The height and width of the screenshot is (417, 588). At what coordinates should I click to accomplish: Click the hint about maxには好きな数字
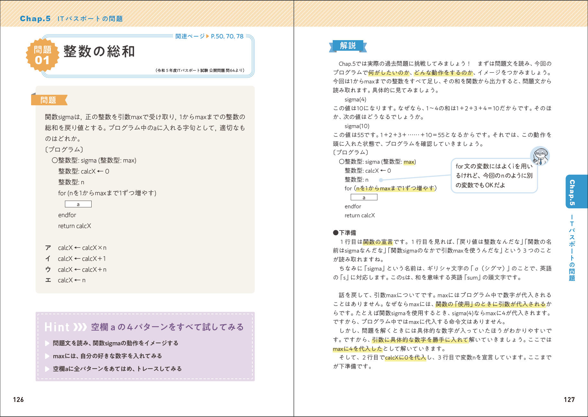pyautogui.click(x=104, y=356)
